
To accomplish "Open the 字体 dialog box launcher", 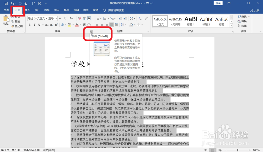I will coord(92,32).
